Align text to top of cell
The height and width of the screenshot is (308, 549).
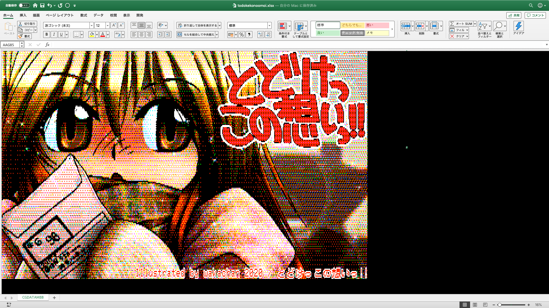[x=134, y=25]
